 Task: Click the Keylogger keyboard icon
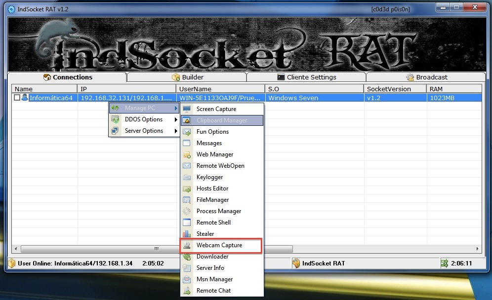tap(187, 177)
